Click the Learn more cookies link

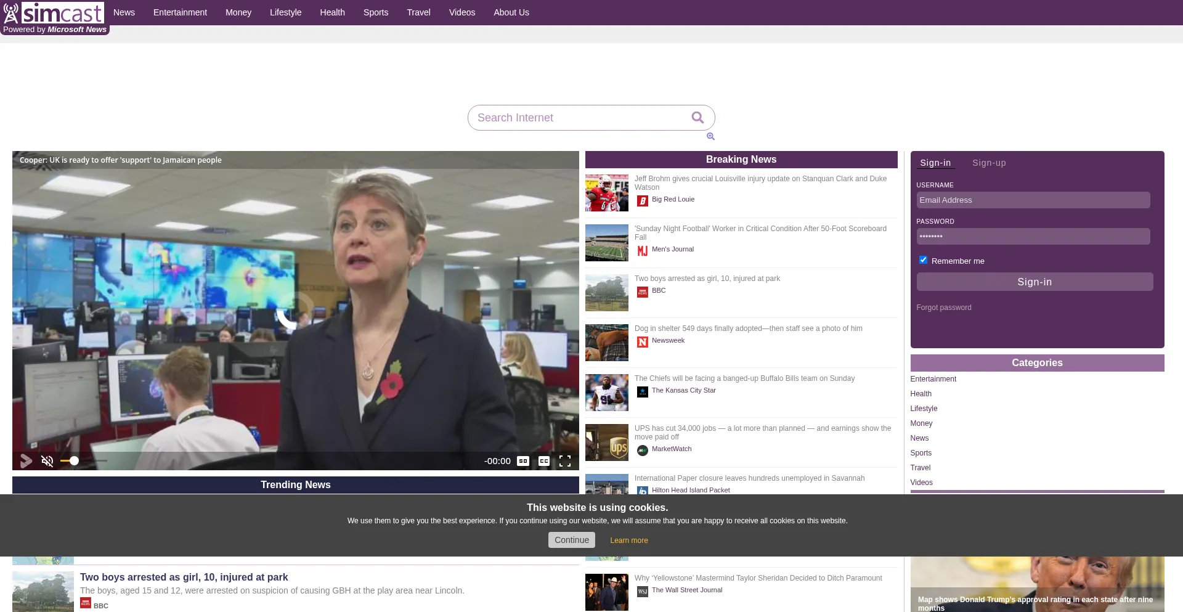(628, 541)
